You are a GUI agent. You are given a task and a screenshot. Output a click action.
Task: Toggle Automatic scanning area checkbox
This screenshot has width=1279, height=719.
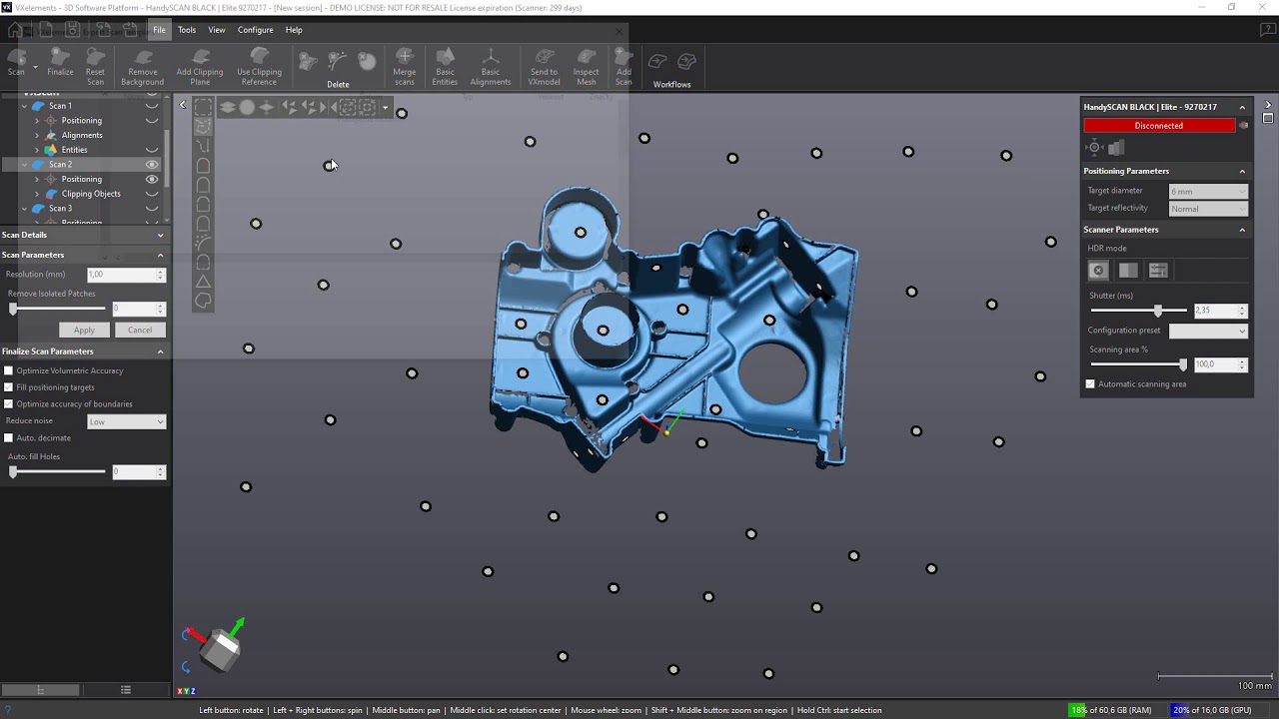(1090, 384)
